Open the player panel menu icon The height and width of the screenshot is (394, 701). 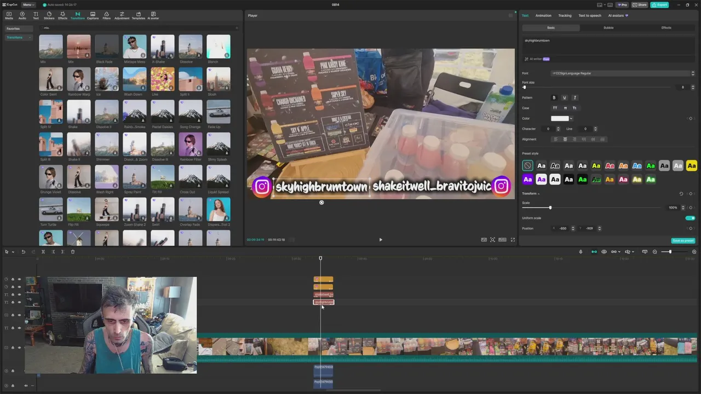tap(510, 15)
